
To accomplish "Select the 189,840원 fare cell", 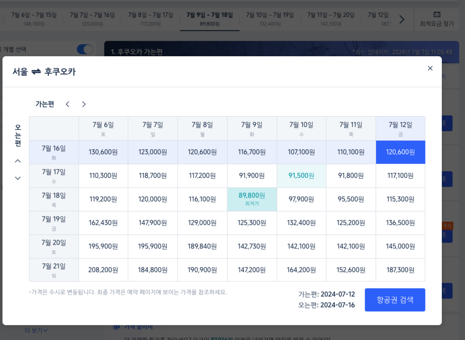I will (202, 246).
